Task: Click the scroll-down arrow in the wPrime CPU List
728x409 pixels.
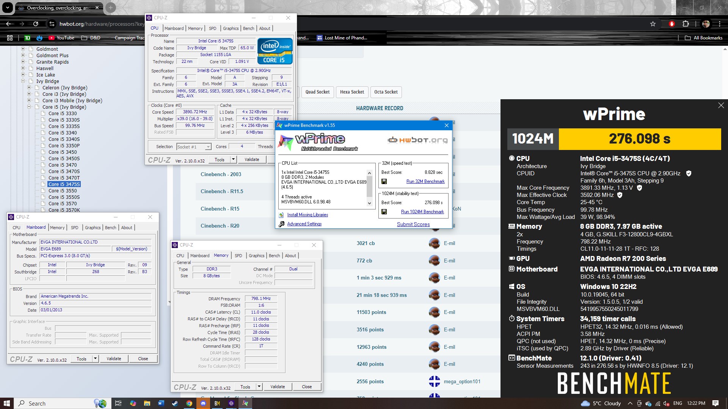Action: [369, 203]
